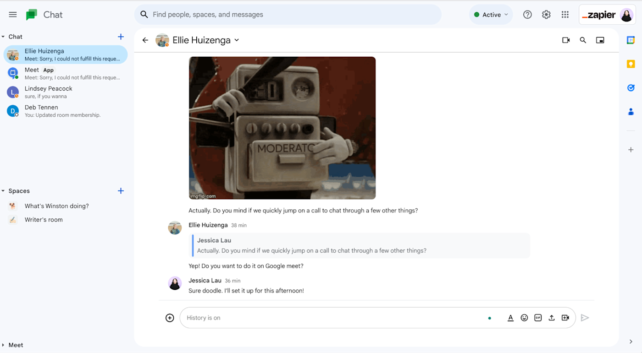The width and height of the screenshot is (642, 353).
Task: Hide the side panel with bottom chevron
Action: 631,342
